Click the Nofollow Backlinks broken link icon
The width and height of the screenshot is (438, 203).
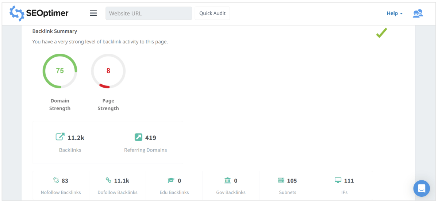coord(56,180)
